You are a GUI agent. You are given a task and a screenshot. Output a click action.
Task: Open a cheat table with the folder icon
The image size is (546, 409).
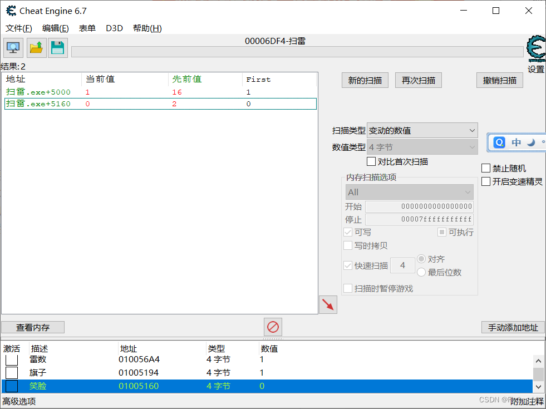[35, 48]
